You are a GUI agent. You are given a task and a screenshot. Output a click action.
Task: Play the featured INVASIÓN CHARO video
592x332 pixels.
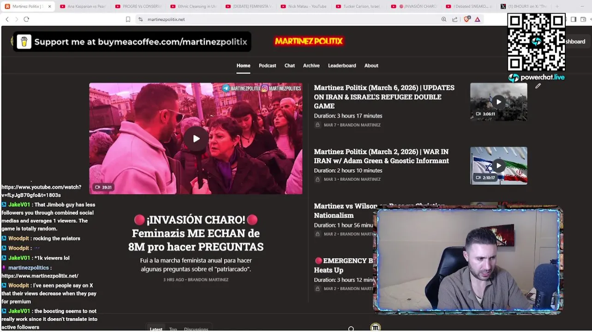(x=196, y=138)
